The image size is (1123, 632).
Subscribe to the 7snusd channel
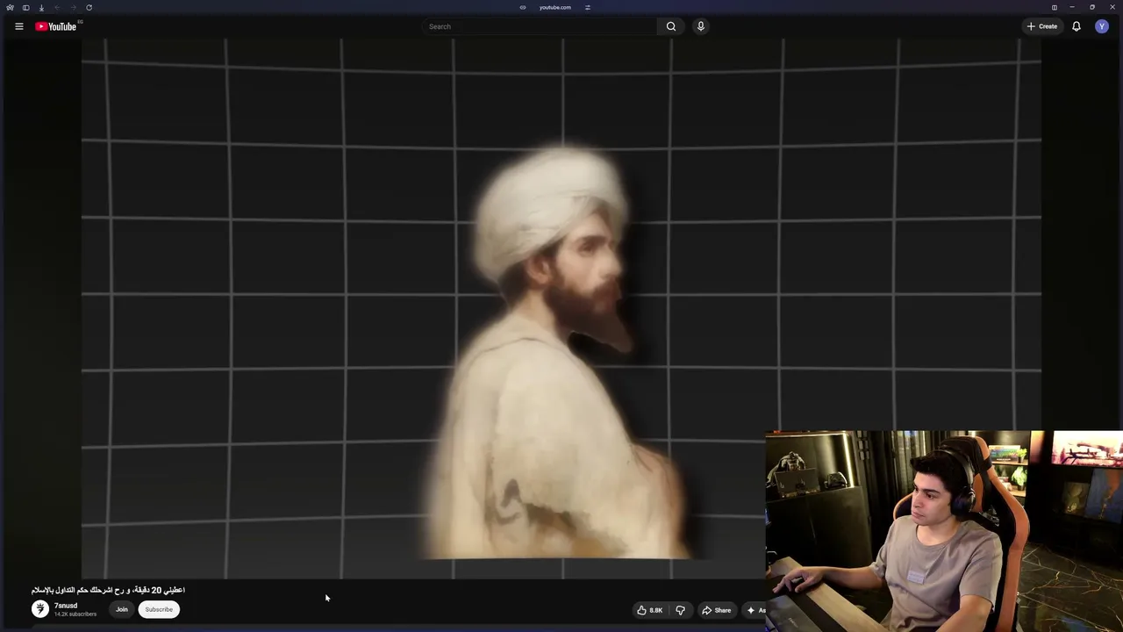point(159,609)
